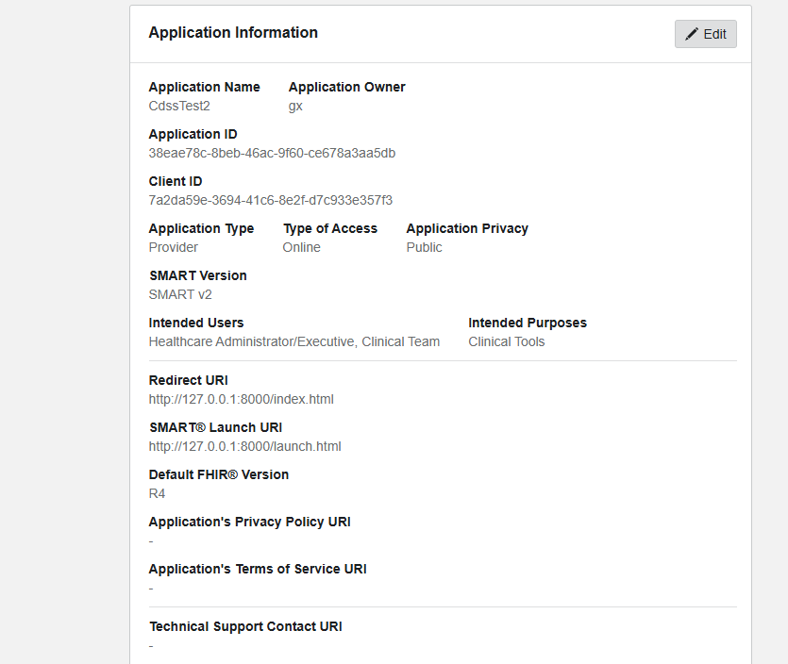The width and height of the screenshot is (788, 664).
Task: Click the Default FHIR Version value R4
Action: click(x=157, y=493)
